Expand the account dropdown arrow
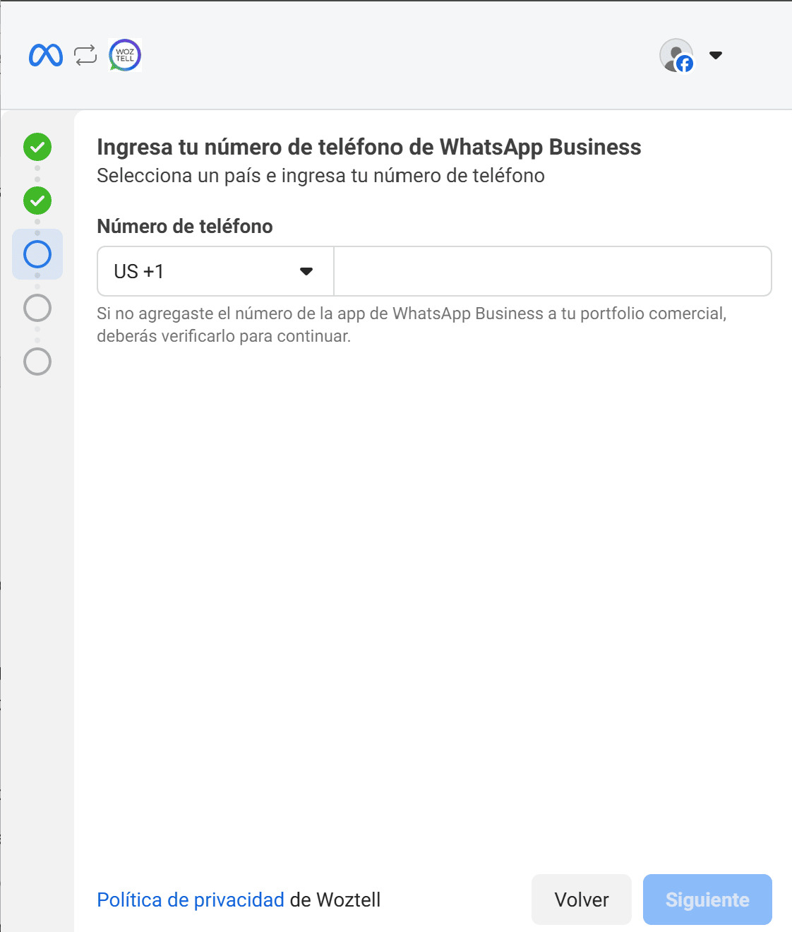792x932 pixels. click(716, 55)
